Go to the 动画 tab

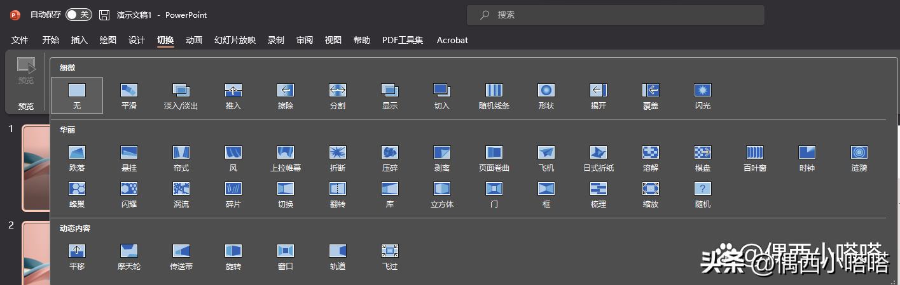[x=194, y=40]
